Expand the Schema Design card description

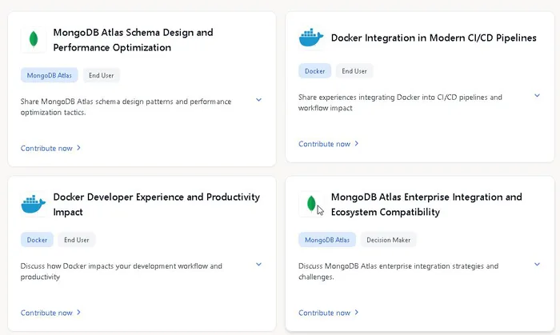pos(258,100)
